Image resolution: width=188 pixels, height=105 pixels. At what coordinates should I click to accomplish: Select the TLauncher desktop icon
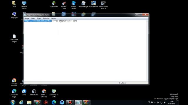[54, 4]
